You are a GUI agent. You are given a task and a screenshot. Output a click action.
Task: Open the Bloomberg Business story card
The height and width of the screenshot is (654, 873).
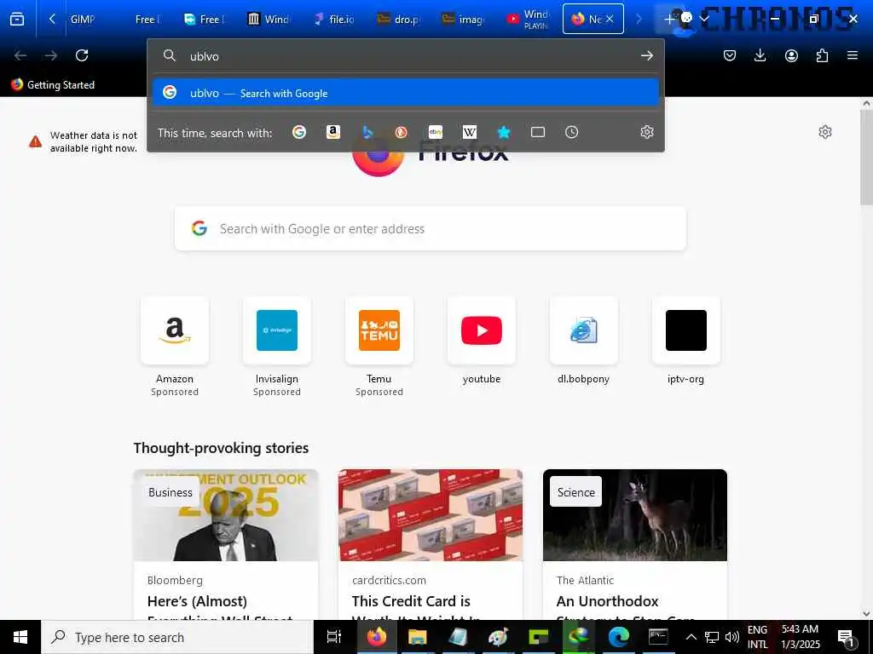tap(226, 544)
